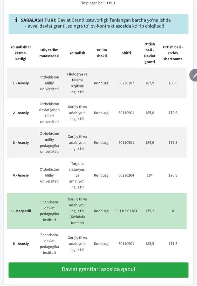Tap the Tarjima nazariyasi va amaliyoti cell
This screenshot has width=197, height=286.
pos(77,175)
